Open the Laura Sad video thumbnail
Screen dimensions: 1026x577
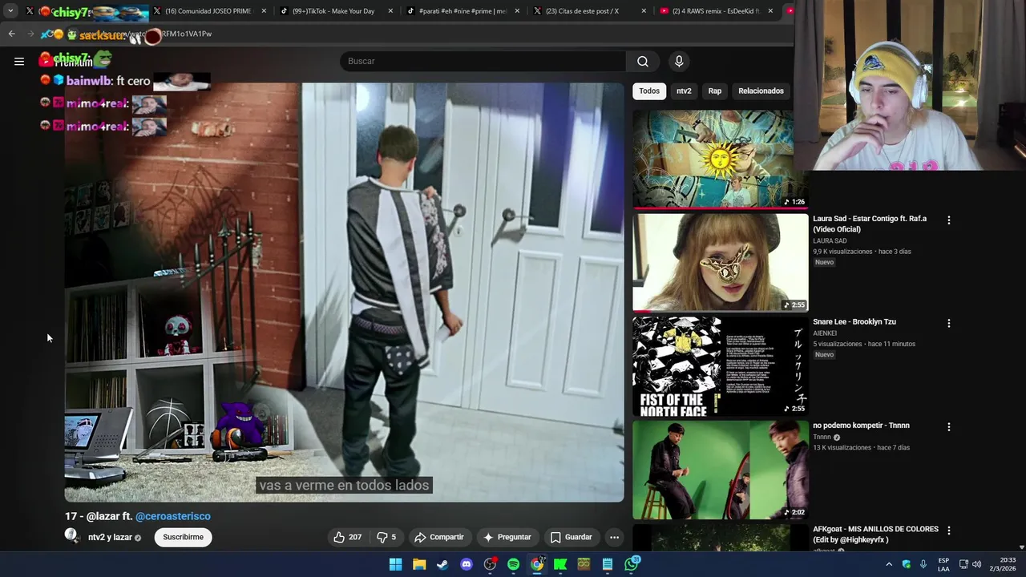click(721, 262)
